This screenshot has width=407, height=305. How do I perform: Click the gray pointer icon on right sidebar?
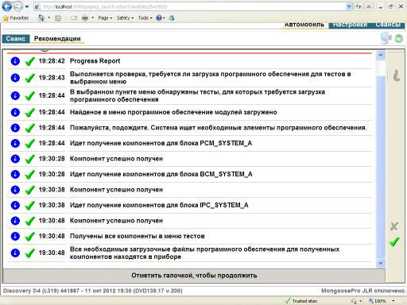coord(396,75)
